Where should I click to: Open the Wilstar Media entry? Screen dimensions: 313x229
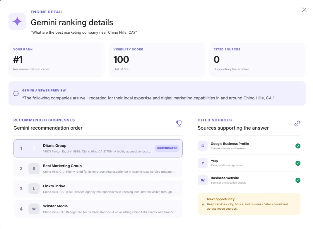(98, 209)
